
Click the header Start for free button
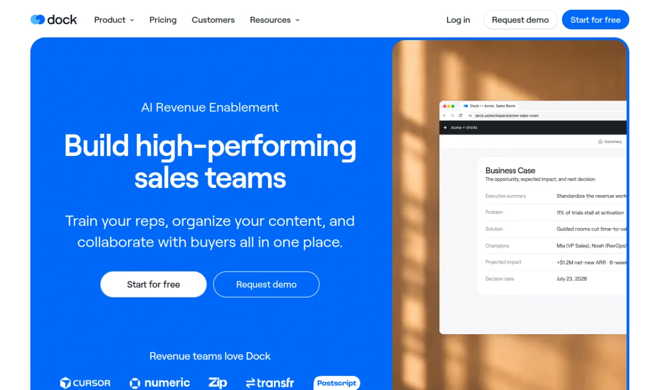point(596,20)
